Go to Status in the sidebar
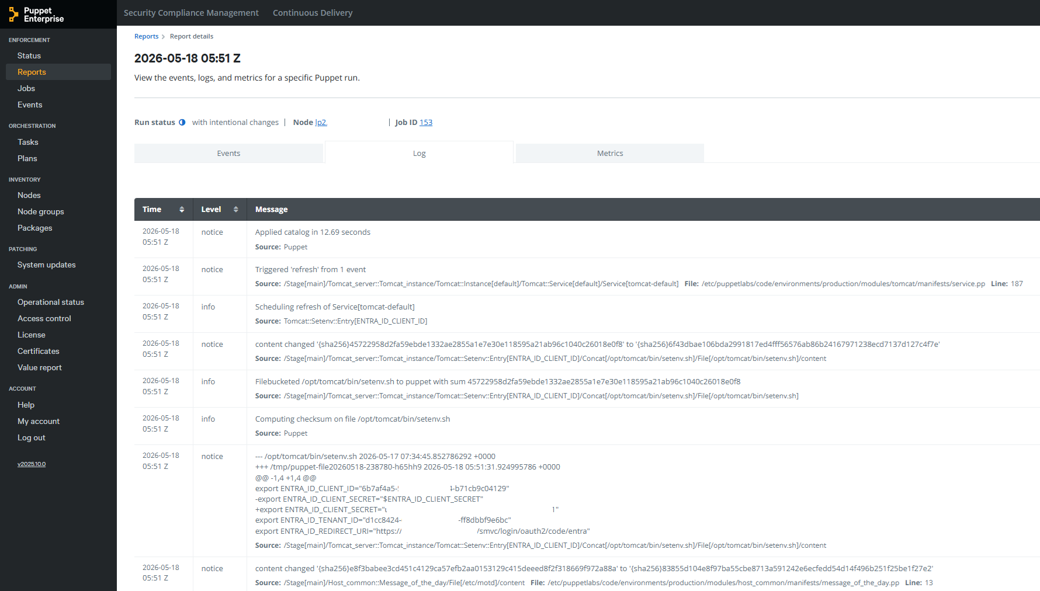 pyautogui.click(x=29, y=55)
